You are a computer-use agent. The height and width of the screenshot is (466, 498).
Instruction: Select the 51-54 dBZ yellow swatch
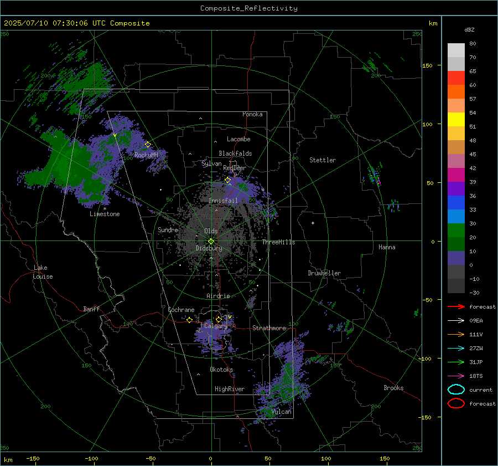click(456, 119)
